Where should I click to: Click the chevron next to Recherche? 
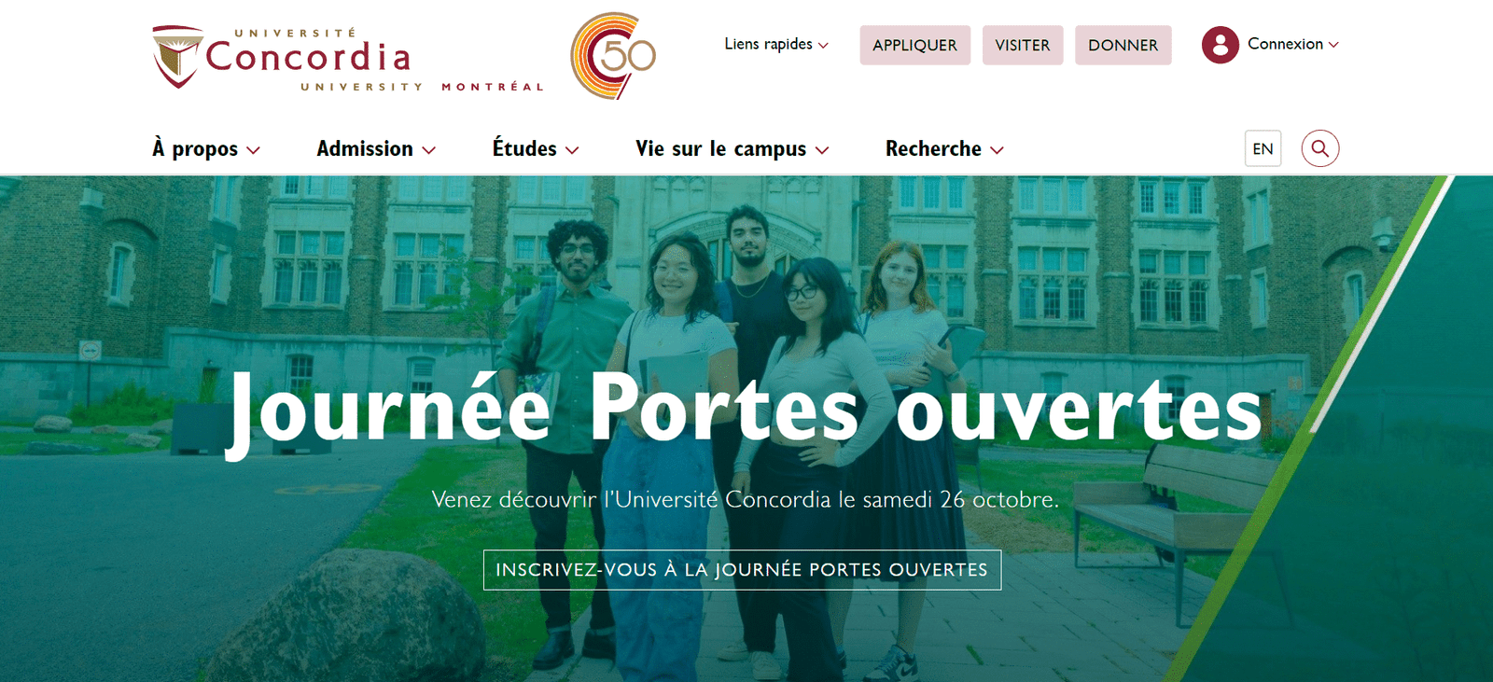click(997, 150)
